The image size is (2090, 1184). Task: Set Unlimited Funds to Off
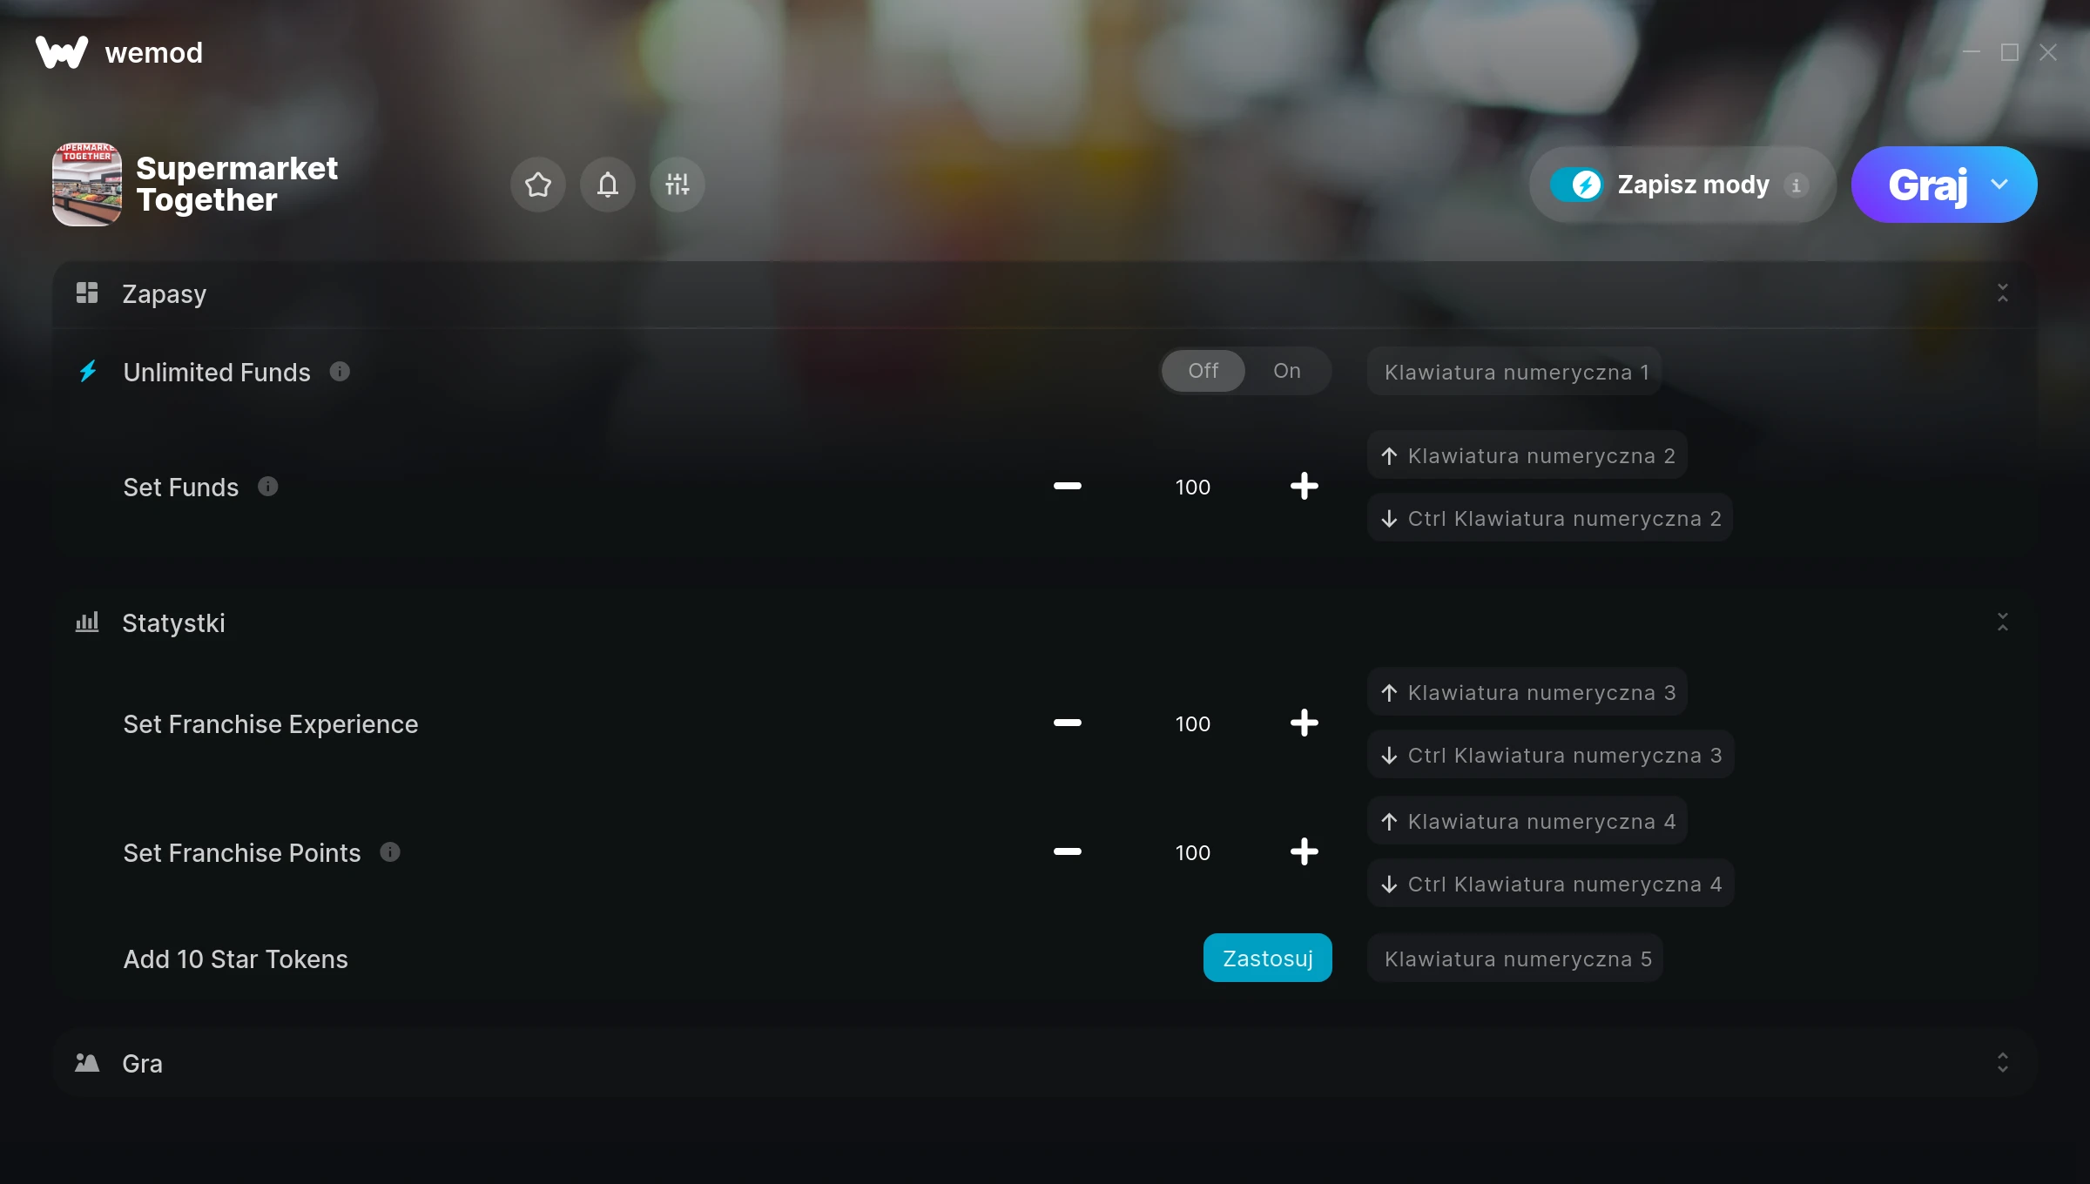click(x=1203, y=371)
